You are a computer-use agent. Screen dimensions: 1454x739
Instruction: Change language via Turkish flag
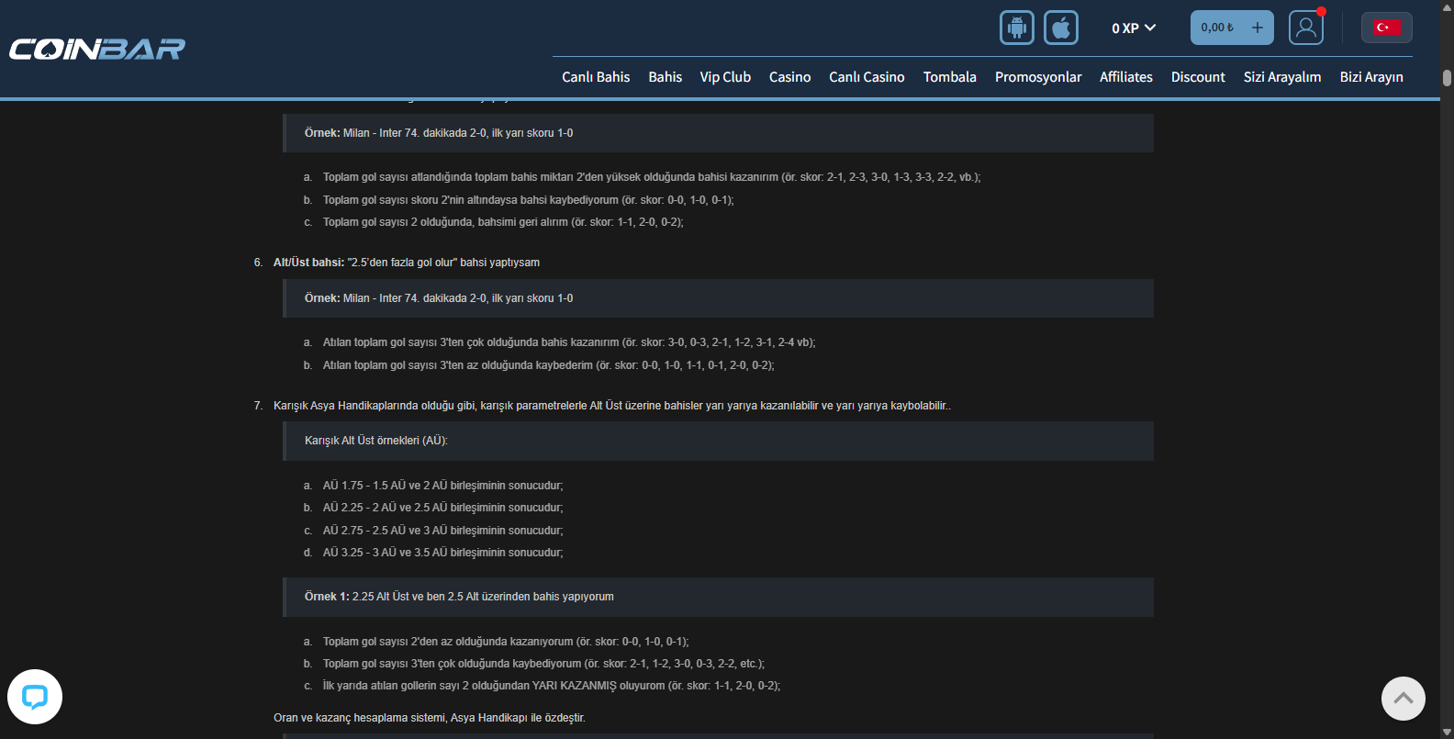click(1387, 28)
